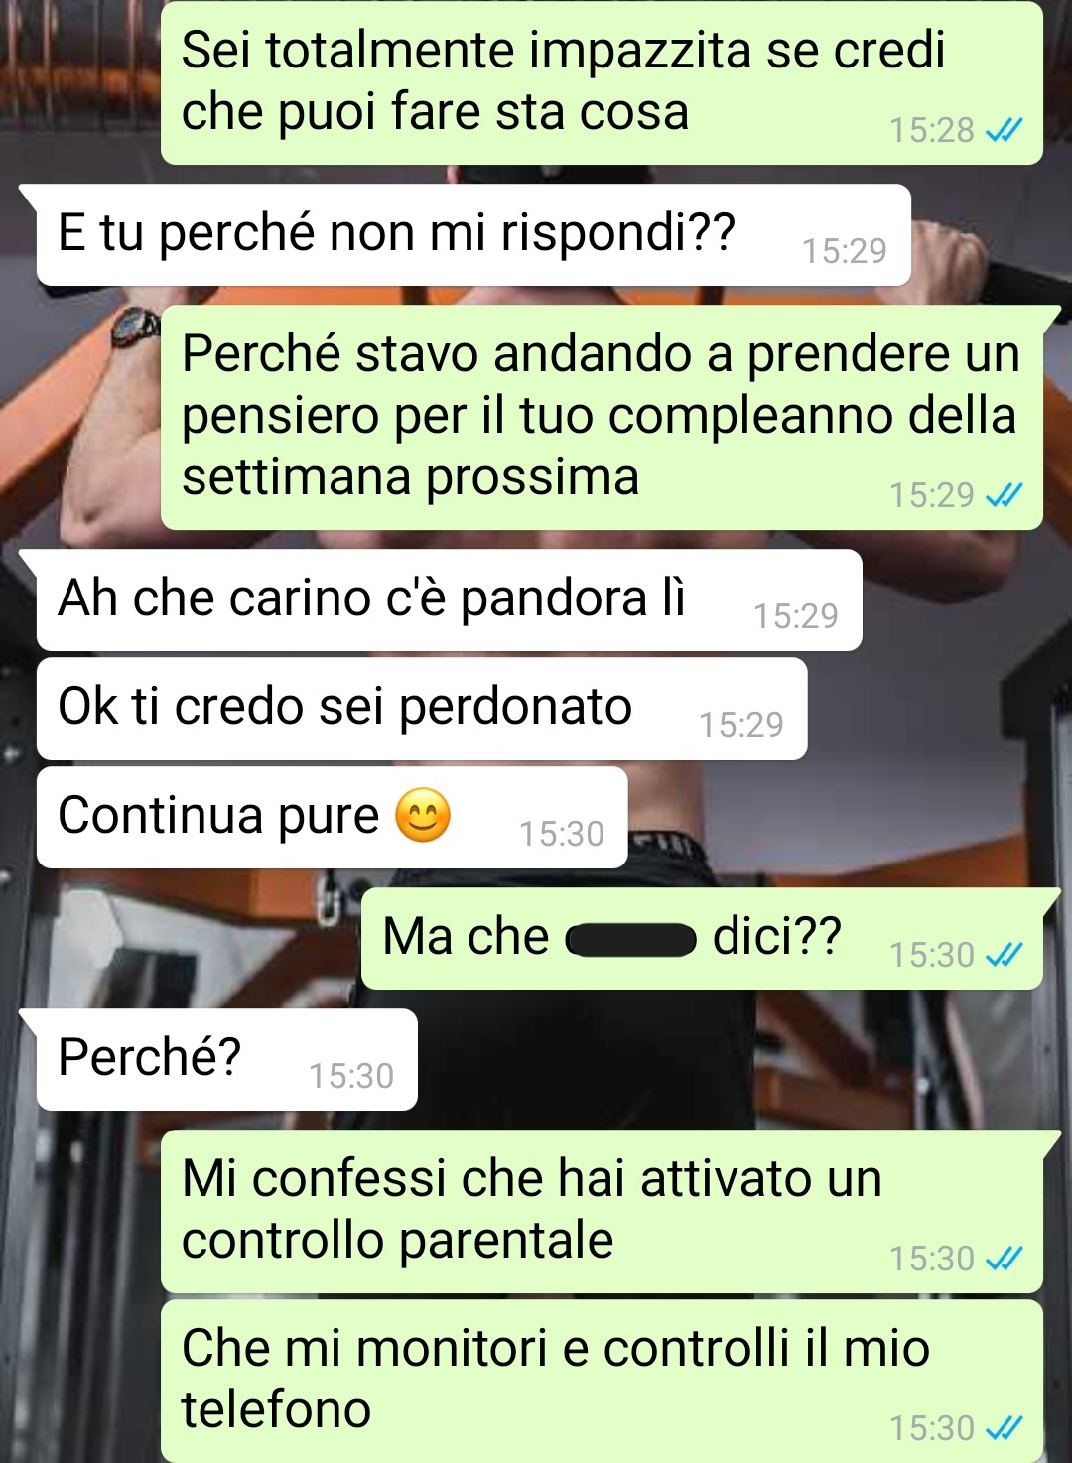Tap the 15:29 timestamp on 'perdonato' message
The height and width of the screenshot is (1463, 1072).
click(740, 726)
